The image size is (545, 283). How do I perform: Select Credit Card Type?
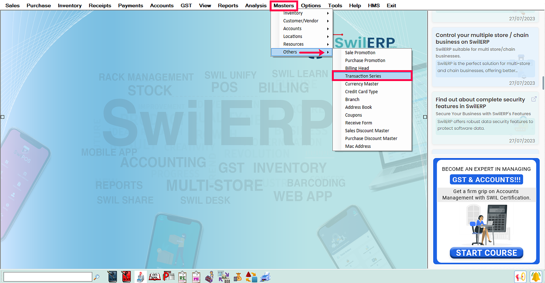pyautogui.click(x=372, y=92)
